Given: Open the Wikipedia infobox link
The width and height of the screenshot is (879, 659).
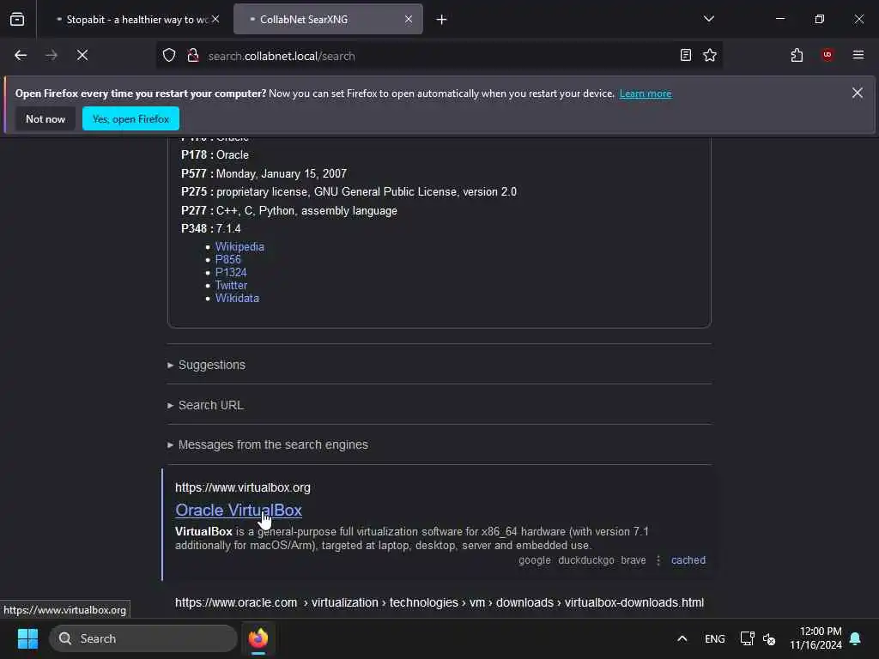Looking at the screenshot, I should 239,246.
